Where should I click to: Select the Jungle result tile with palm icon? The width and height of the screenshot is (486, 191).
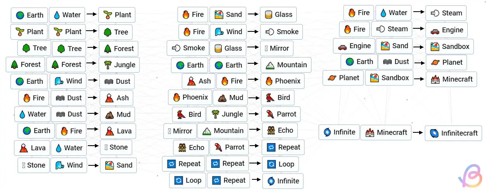119,65
